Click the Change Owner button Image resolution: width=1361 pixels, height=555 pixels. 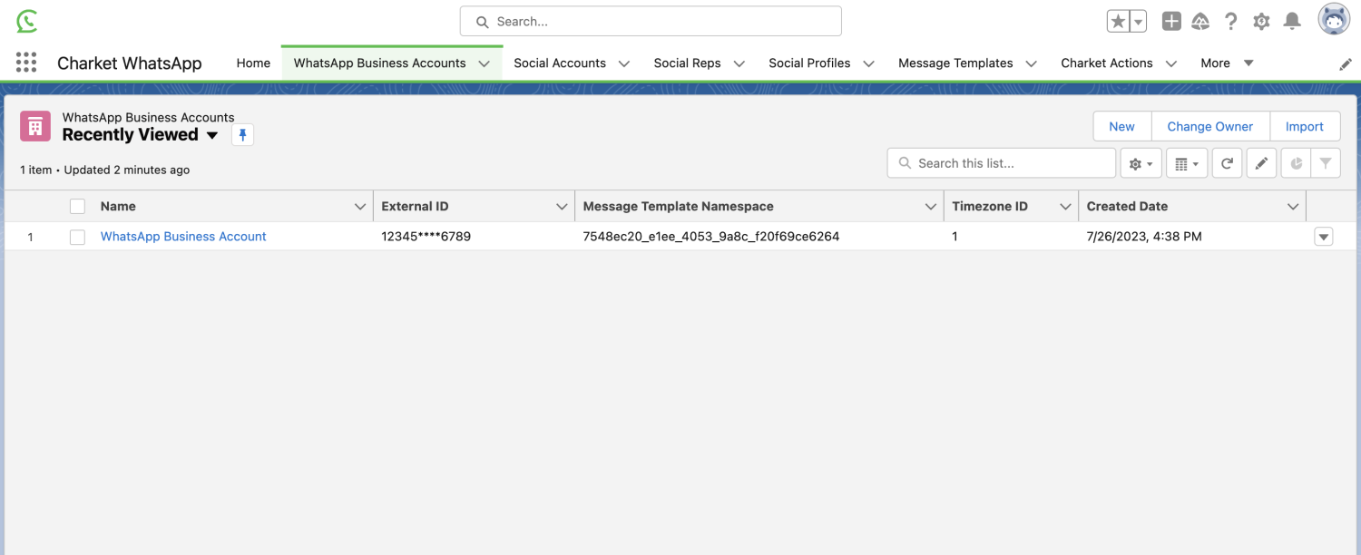click(x=1210, y=127)
